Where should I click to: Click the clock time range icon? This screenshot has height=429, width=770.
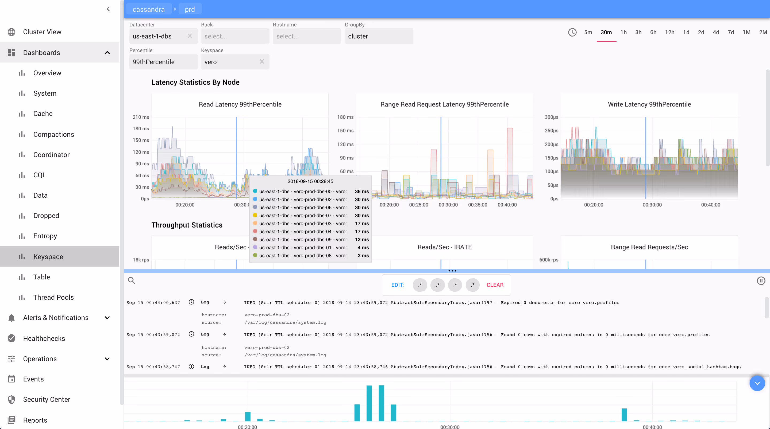(x=572, y=32)
